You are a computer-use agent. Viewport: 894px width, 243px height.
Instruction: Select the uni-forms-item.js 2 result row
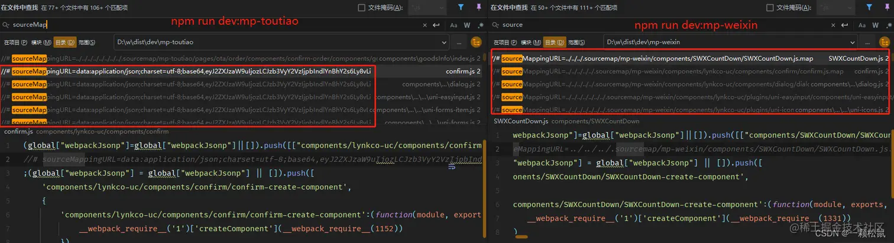pyautogui.click(x=242, y=110)
